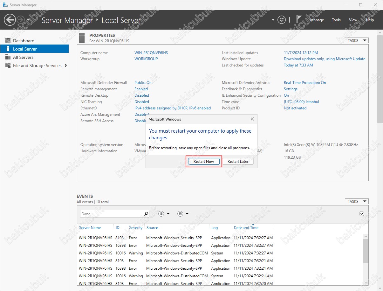Viewport: 383px width, 291px height.
Task: Change time zone (UTC+03:00) Istanbul
Action: [301, 102]
